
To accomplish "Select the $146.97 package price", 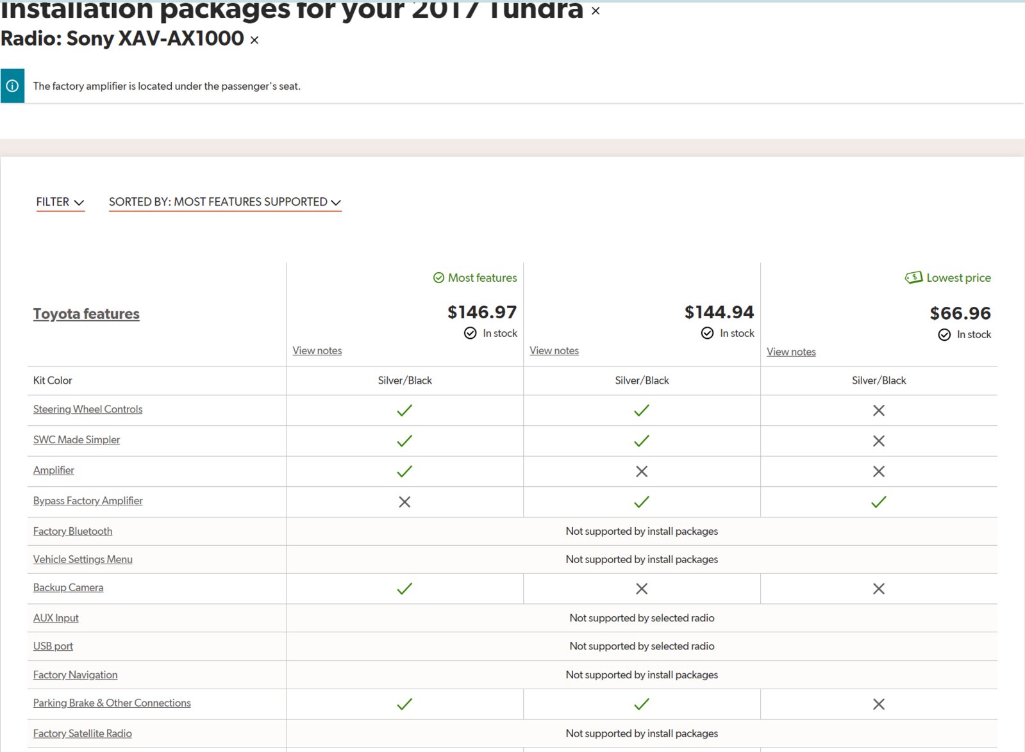I will pyautogui.click(x=482, y=312).
